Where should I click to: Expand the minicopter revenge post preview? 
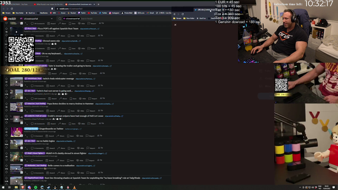(26, 86)
